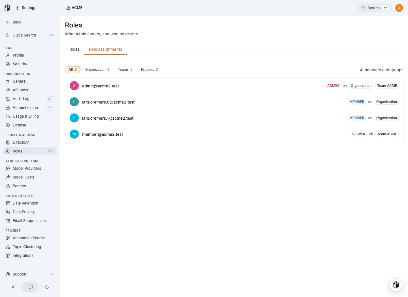
Task: Open Topic Clustering via its network icon
Action: coord(8,247)
